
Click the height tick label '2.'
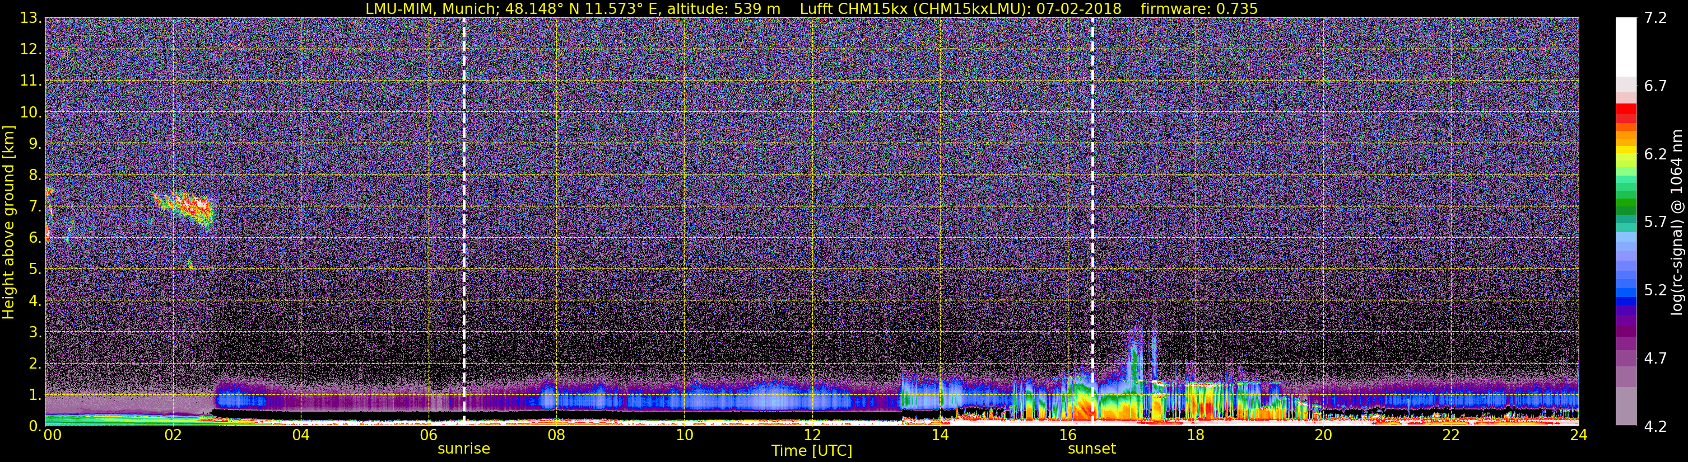[x=35, y=364]
